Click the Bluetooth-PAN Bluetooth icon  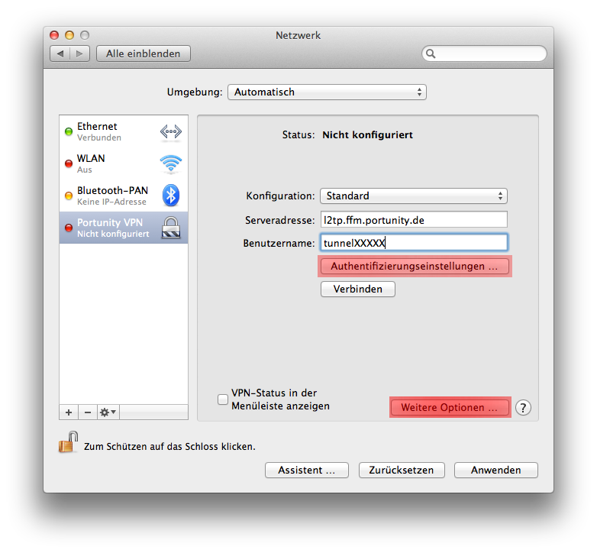[170, 196]
